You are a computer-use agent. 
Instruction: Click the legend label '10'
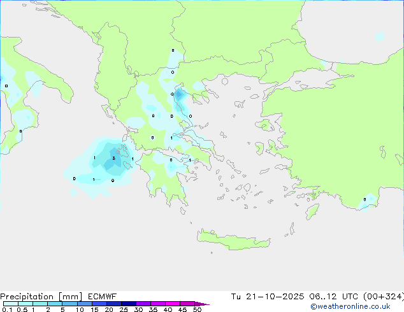pyautogui.click(x=80, y=309)
